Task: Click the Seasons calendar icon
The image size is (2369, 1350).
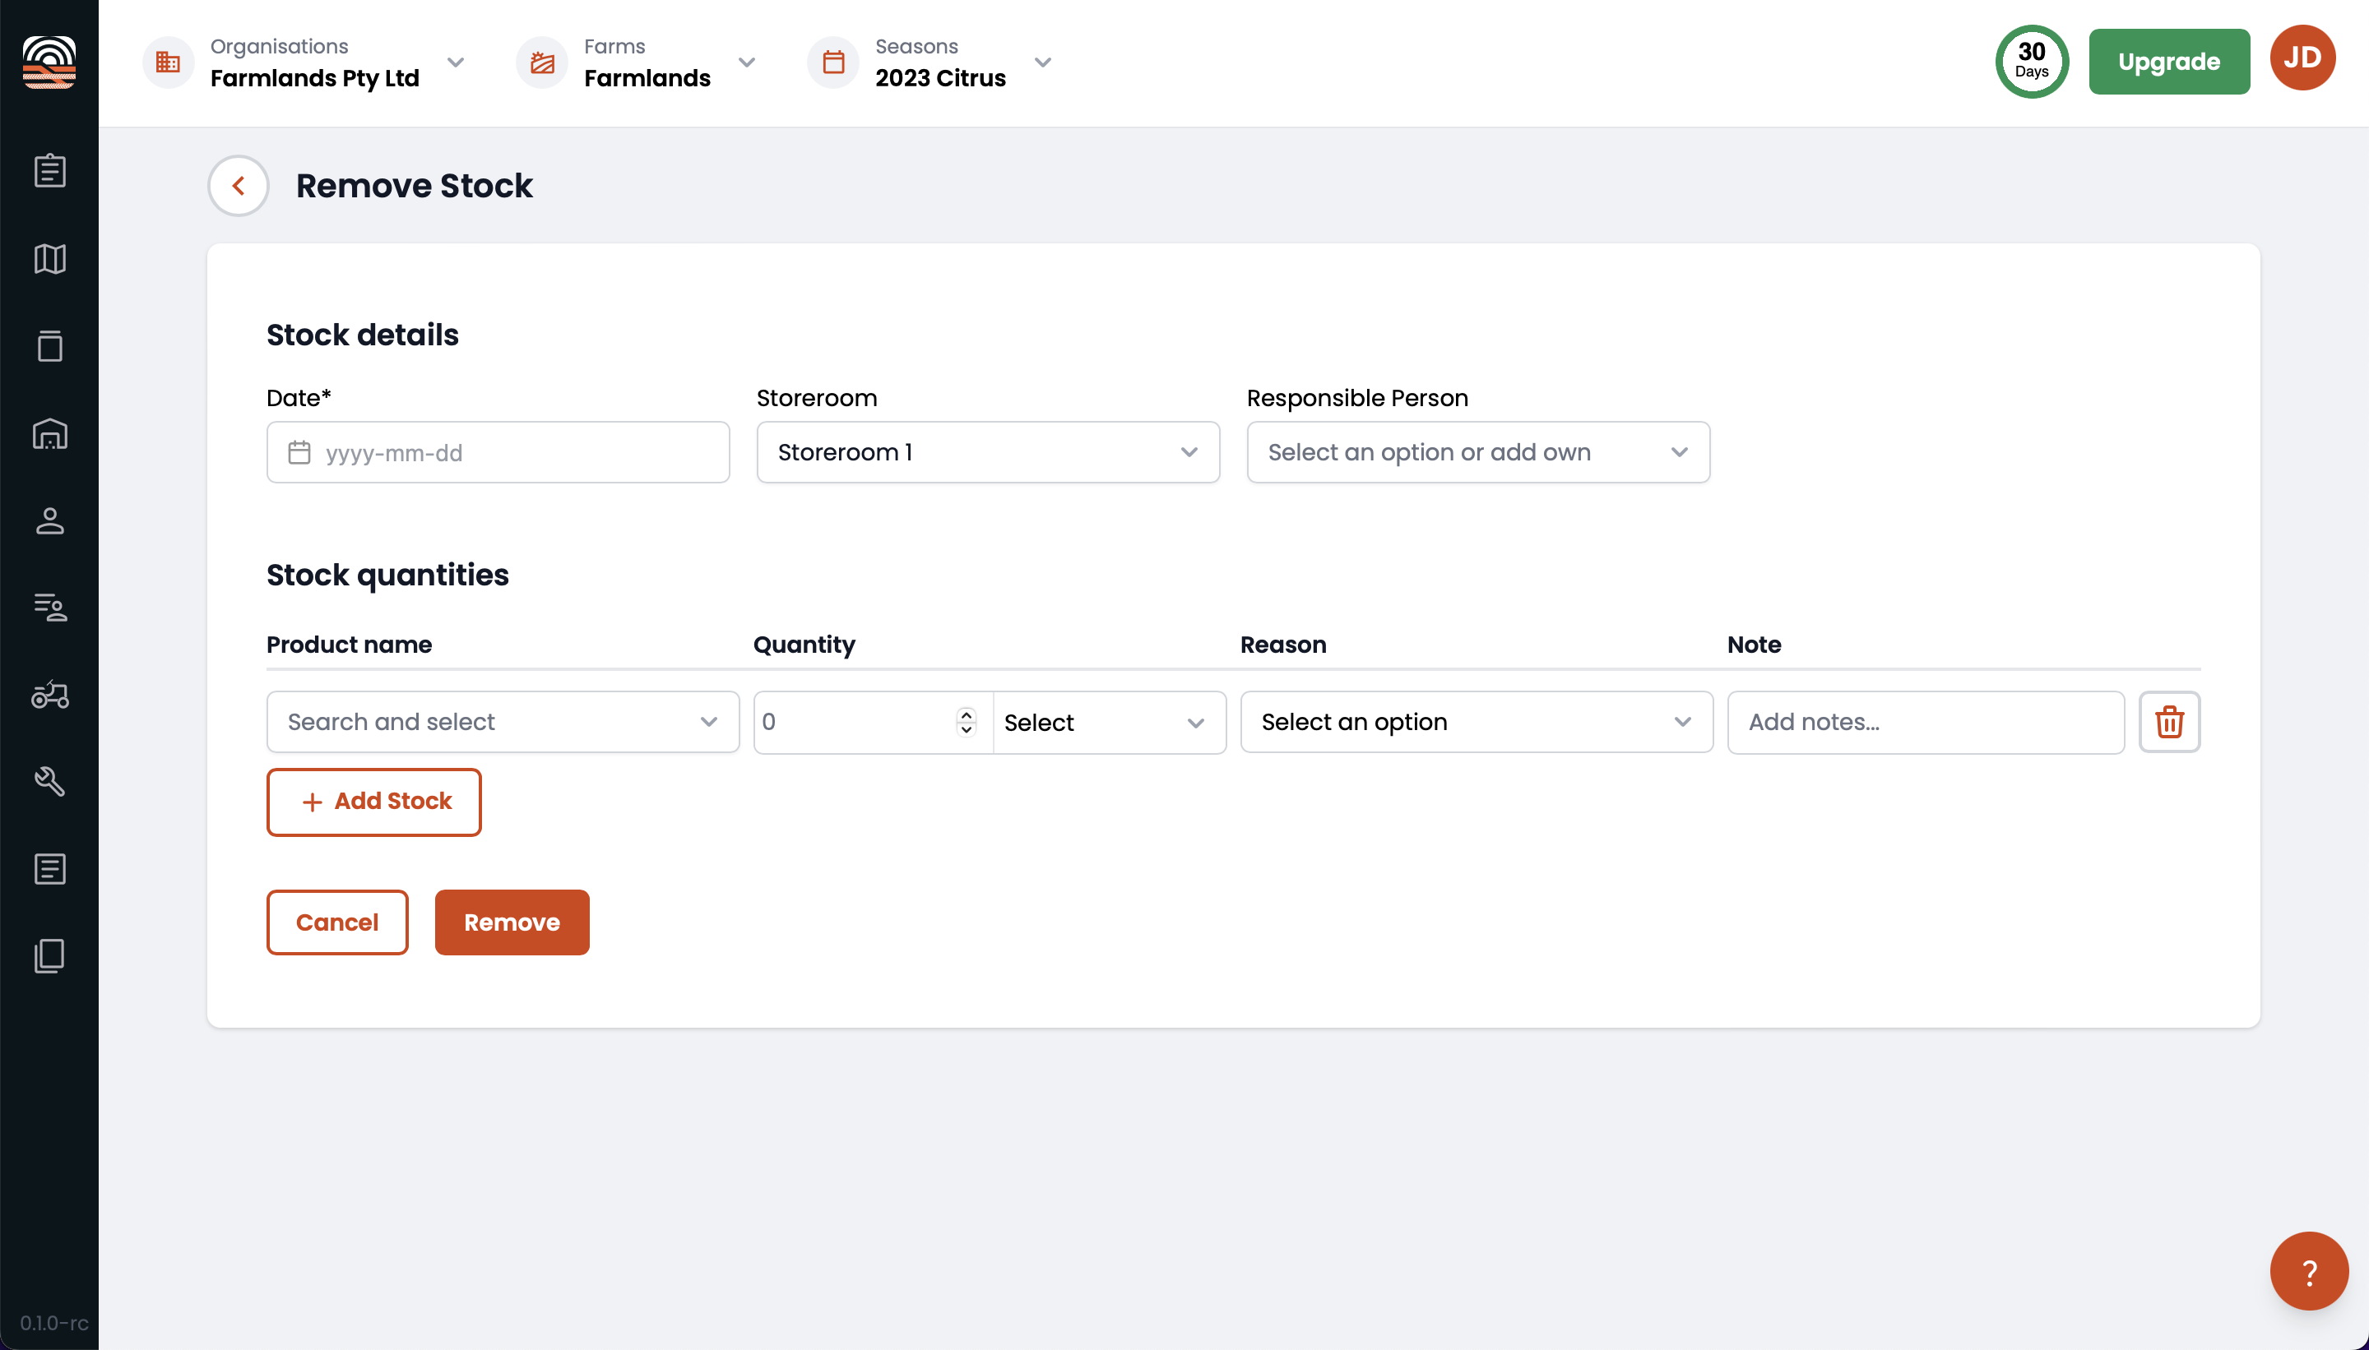Action: 833,62
